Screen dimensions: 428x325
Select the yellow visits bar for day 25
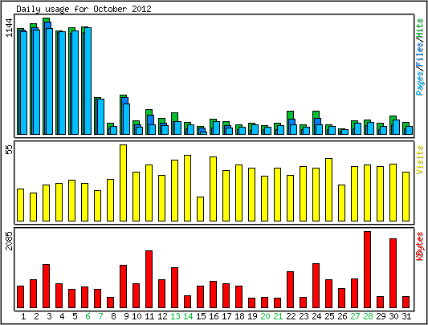[x=328, y=189]
